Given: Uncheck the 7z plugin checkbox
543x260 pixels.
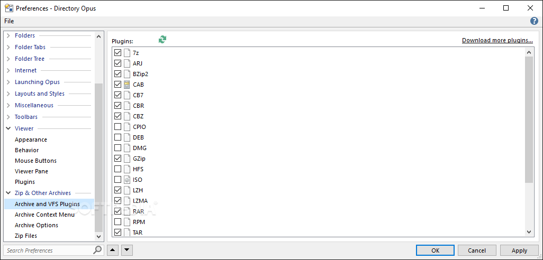Looking at the screenshot, I should (117, 53).
